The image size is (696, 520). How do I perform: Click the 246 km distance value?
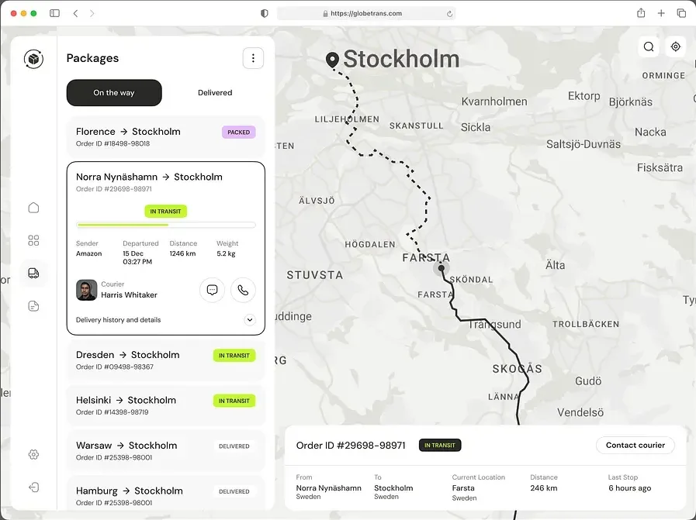[544, 488]
